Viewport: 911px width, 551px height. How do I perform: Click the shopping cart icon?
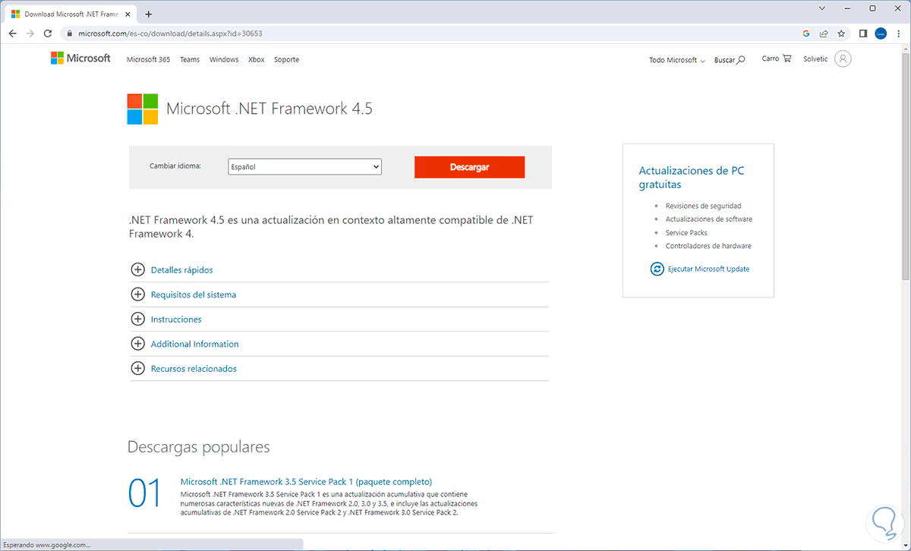[x=787, y=58]
